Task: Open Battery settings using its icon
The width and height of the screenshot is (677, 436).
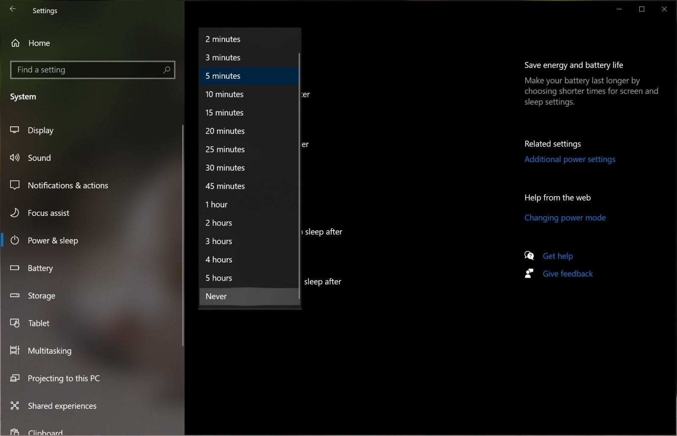Action: pyautogui.click(x=15, y=268)
